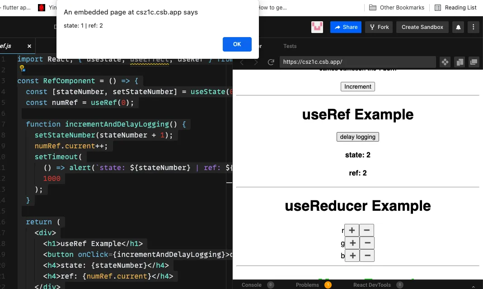
Task: Click the diamond-shaped icon beside the preview URL
Action: [445, 62]
